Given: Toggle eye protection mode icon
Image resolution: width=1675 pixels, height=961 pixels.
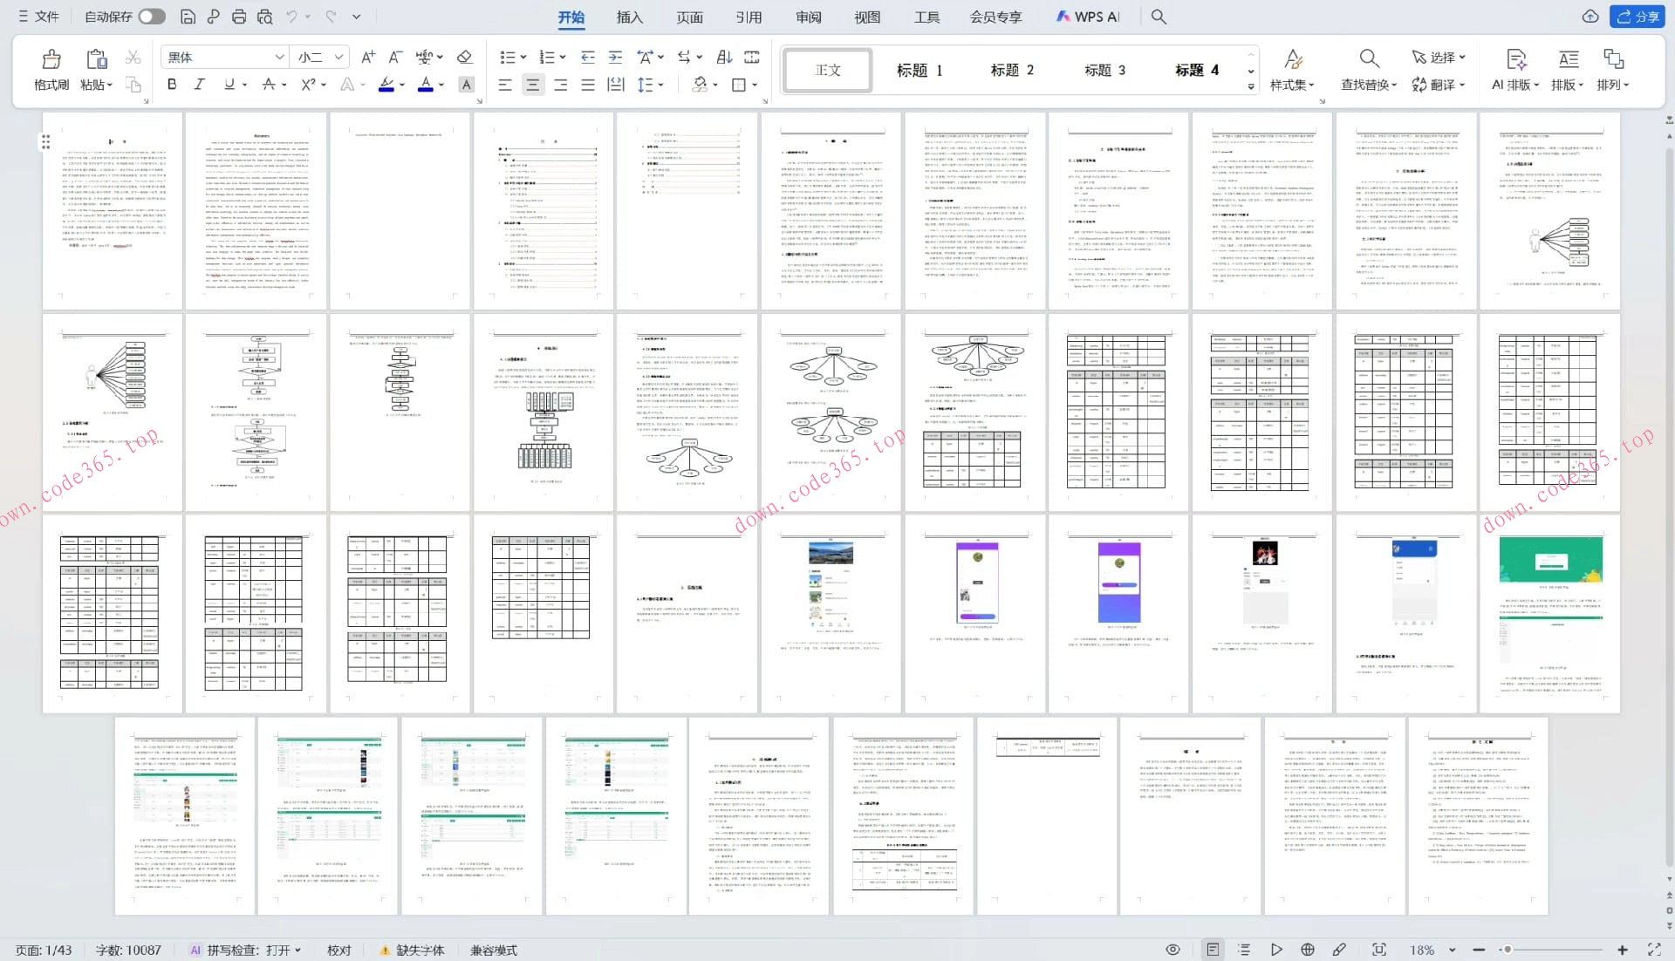Looking at the screenshot, I should (1172, 950).
